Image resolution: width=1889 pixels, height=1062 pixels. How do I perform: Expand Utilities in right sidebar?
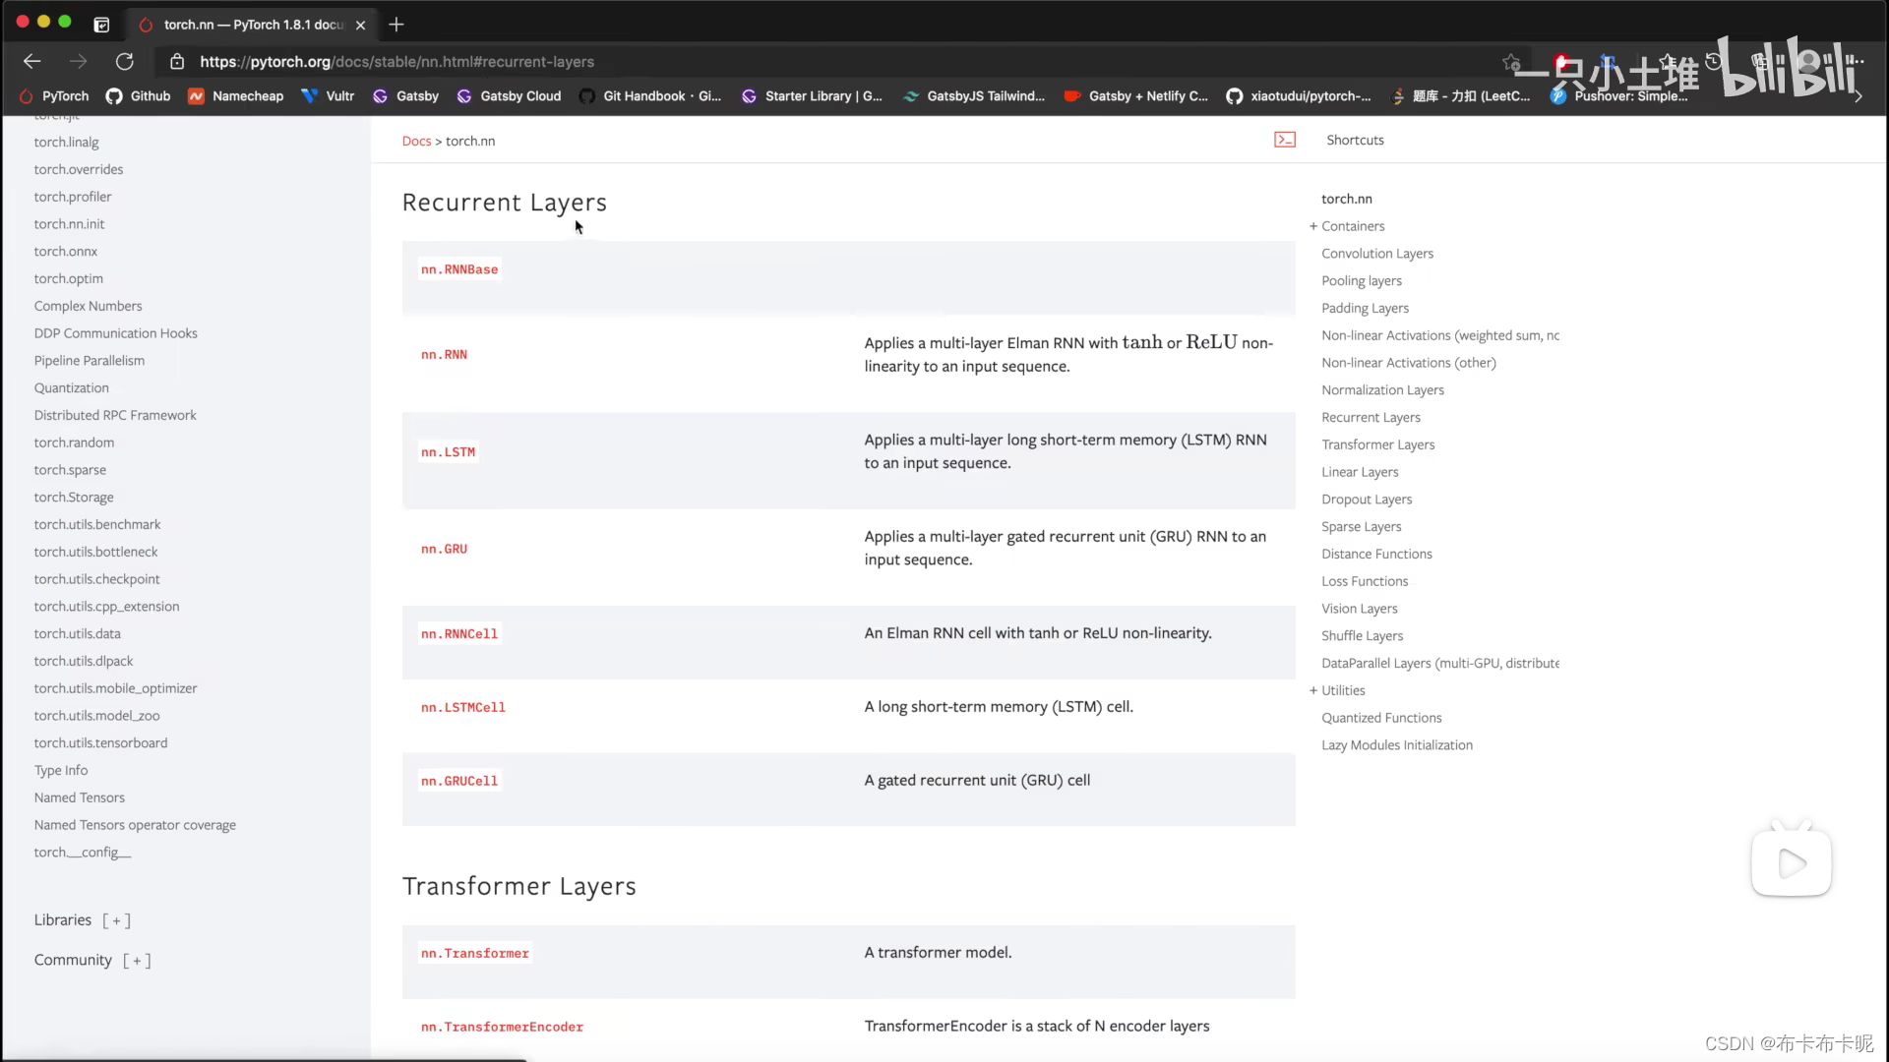1313,690
